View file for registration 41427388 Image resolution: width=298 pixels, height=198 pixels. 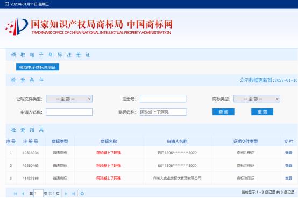tap(288, 178)
